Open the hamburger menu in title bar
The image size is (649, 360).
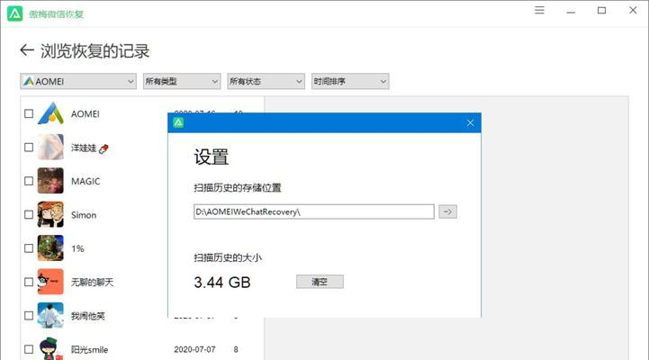(x=539, y=10)
